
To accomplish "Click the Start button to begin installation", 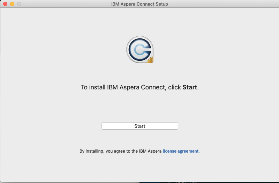I will click(139, 126).
